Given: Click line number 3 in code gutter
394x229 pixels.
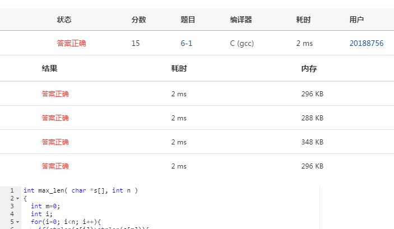Looking at the screenshot, I should click(x=12, y=206).
